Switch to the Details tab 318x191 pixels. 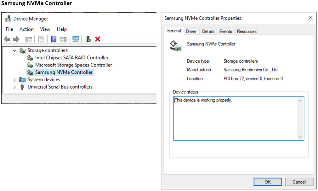point(208,32)
